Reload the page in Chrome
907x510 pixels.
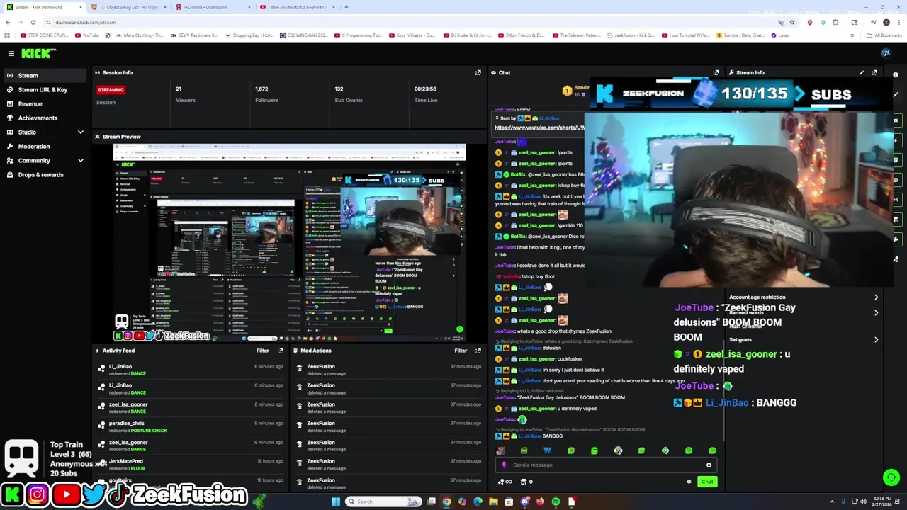point(33,22)
